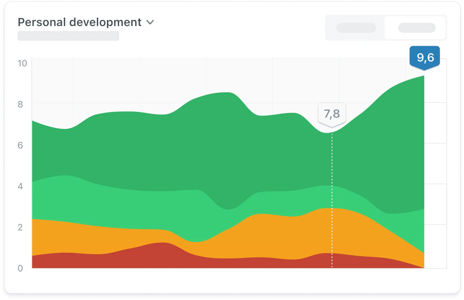This screenshot has height=300, width=464.
Task: Click the y-axis label 8
Action: (20, 104)
